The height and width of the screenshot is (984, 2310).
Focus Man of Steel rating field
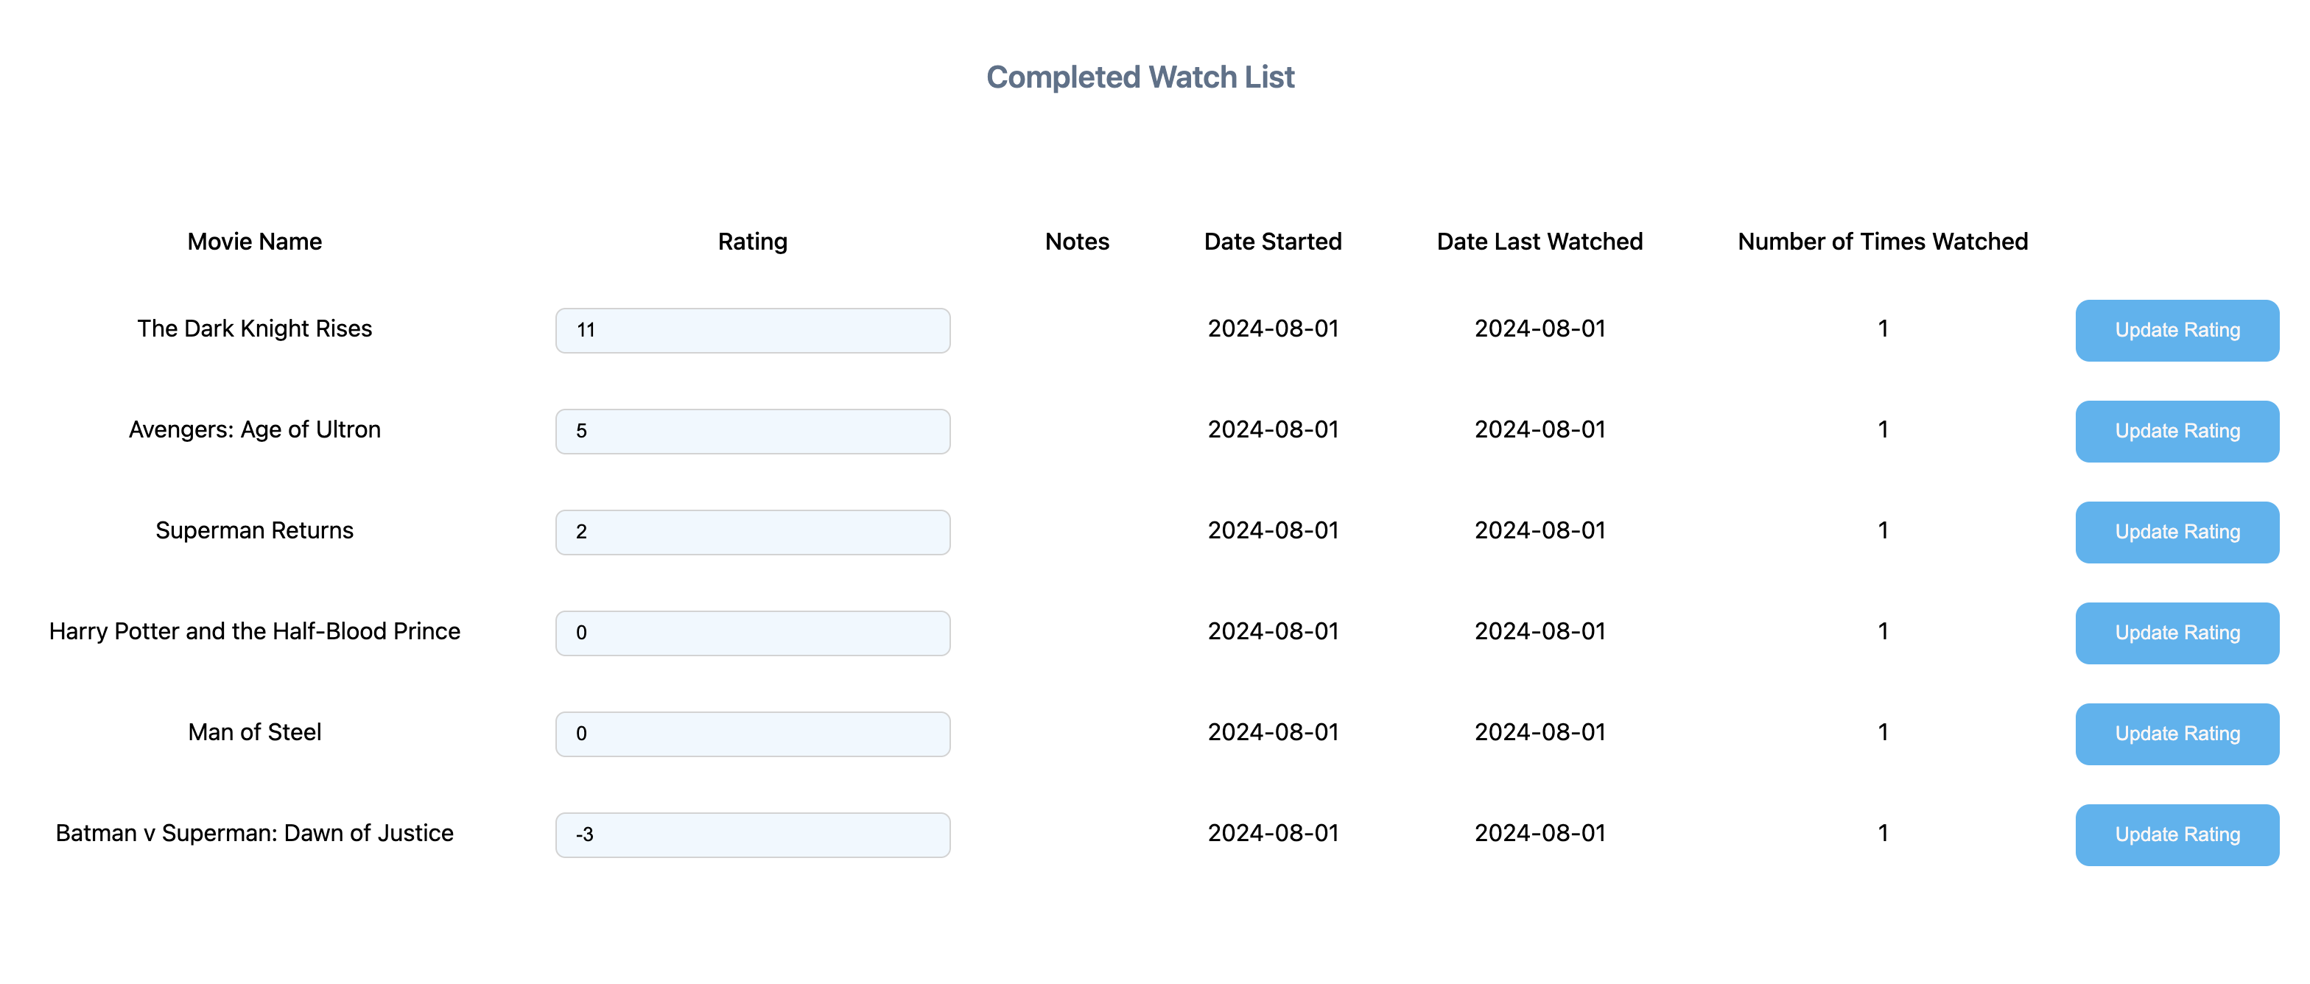tap(751, 734)
